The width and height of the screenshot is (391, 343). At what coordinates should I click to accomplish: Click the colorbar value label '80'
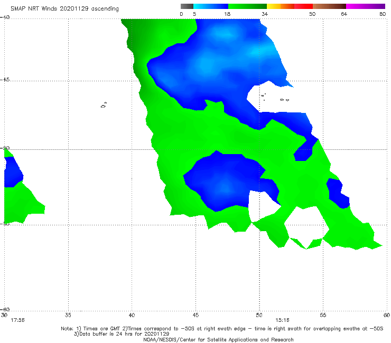click(383, 14)
